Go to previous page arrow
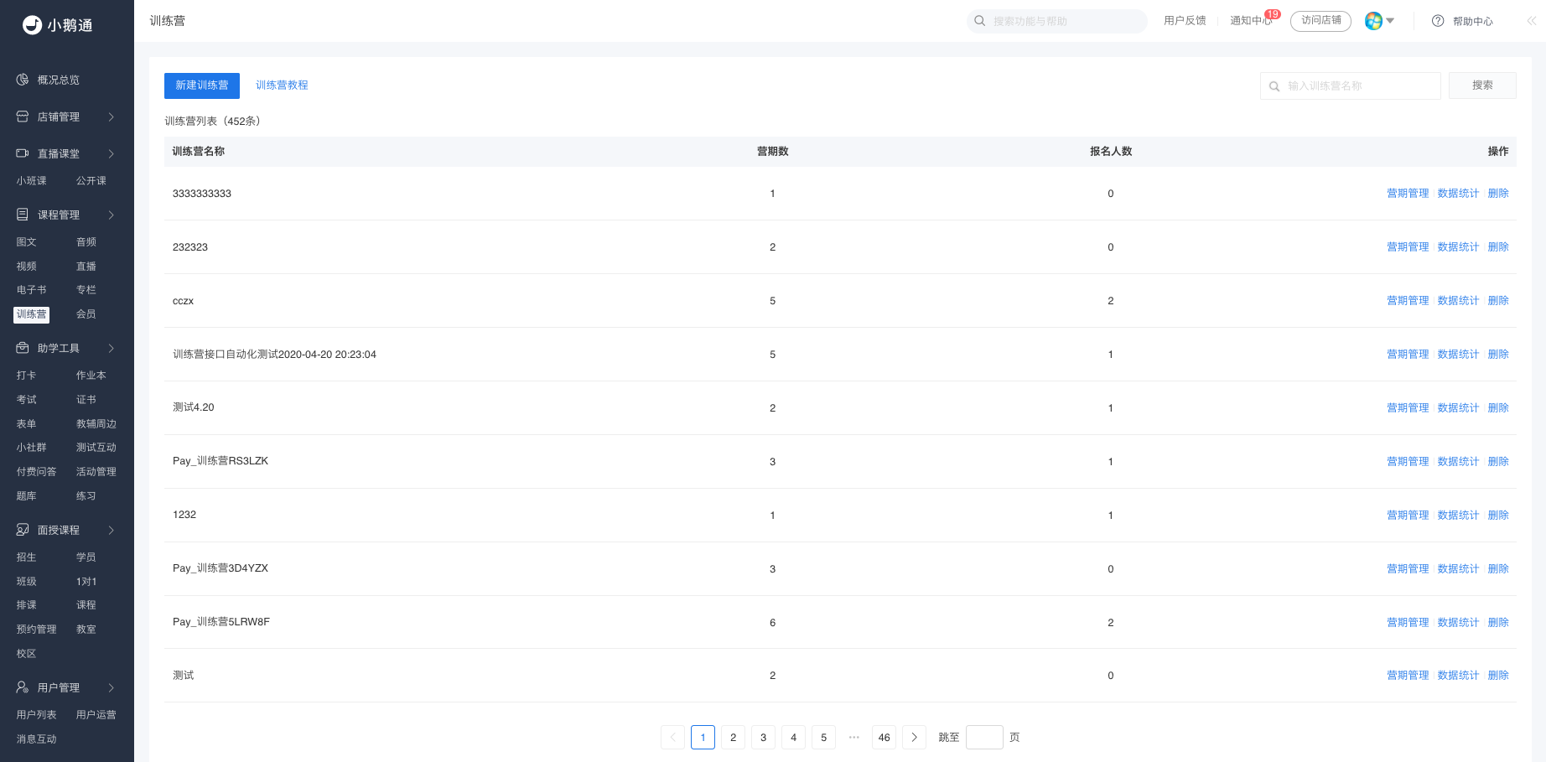The width and height of the screenshot is (1546, 762). click(672, 737)
